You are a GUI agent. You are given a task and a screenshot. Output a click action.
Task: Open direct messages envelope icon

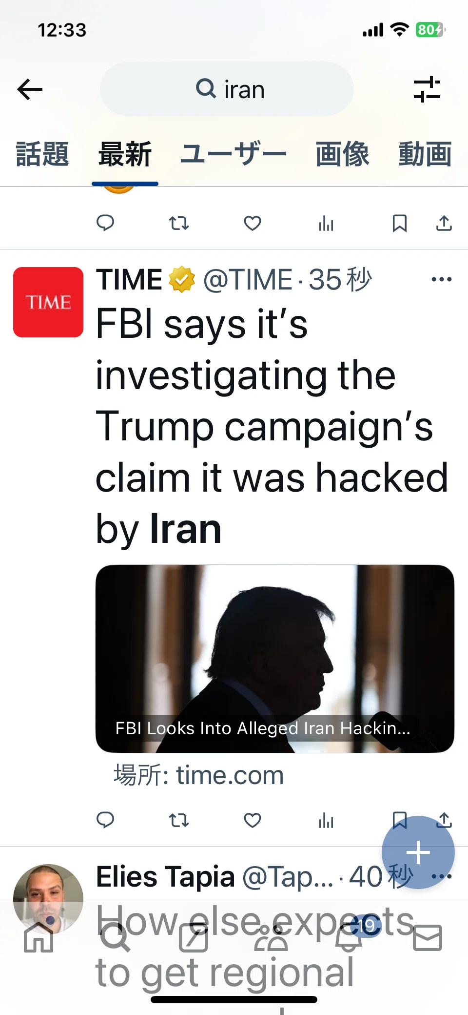tap(428, 938)
